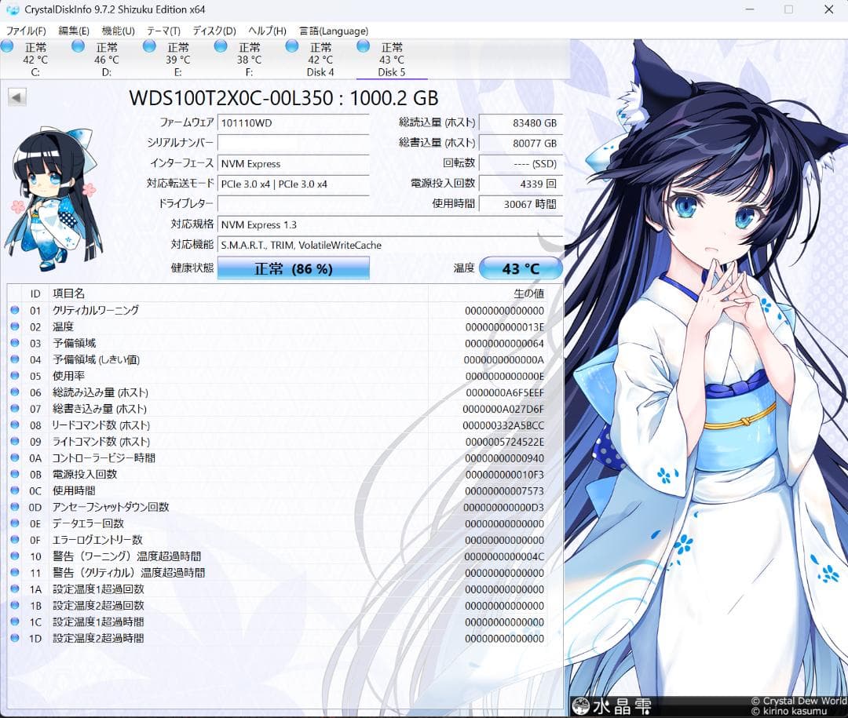Viewport: 848px width, 718px height.
Task: Click status dot of 0A コントローラービジー時間
Action: pyautogui.click(x=15, y=457)
